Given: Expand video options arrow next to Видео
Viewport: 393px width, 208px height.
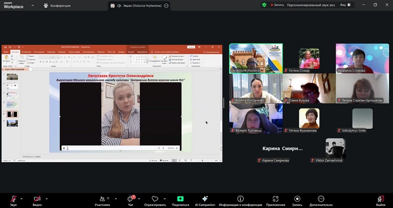Looking at the screenshot, I should click(47, 198).
